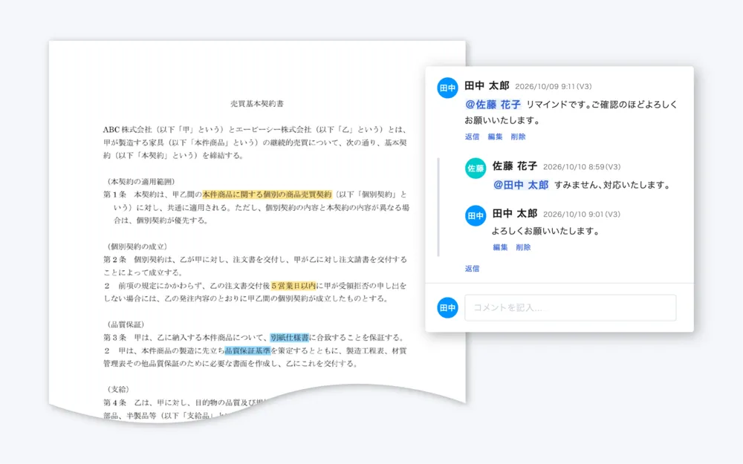Click 削除 under よろしくお願いいたします reply
The height and width of the screenshot is (464, 743).
tap(523, 247)
